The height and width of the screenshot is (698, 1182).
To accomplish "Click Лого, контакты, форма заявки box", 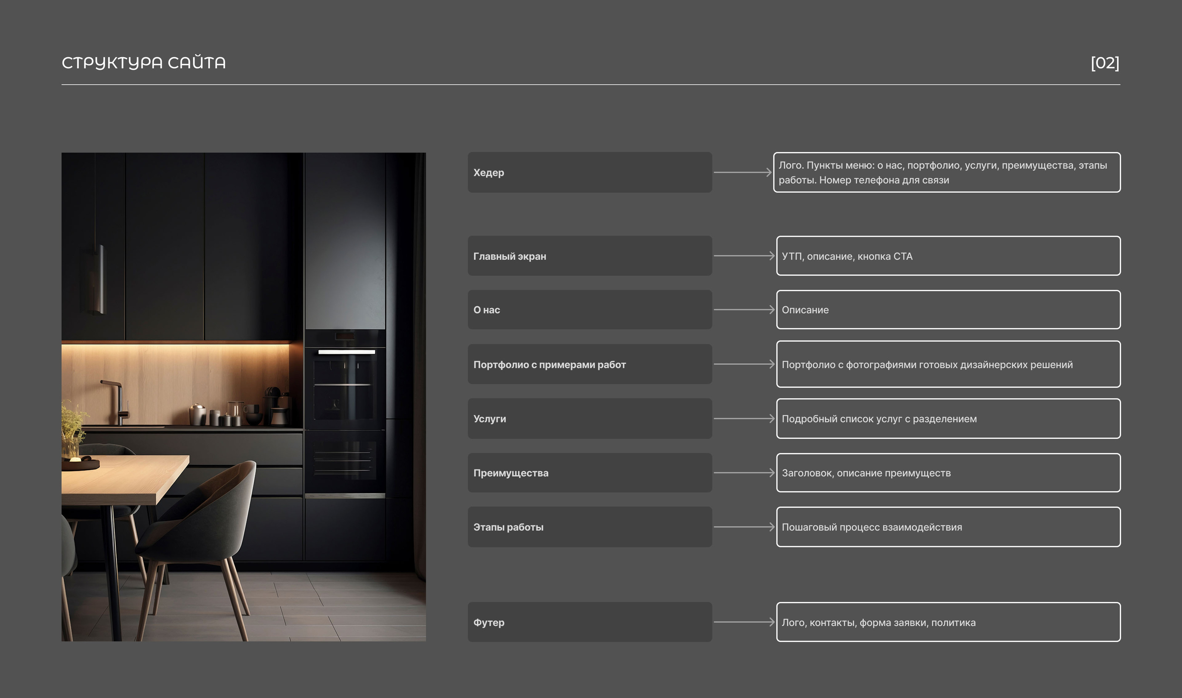I will point(948,622).
